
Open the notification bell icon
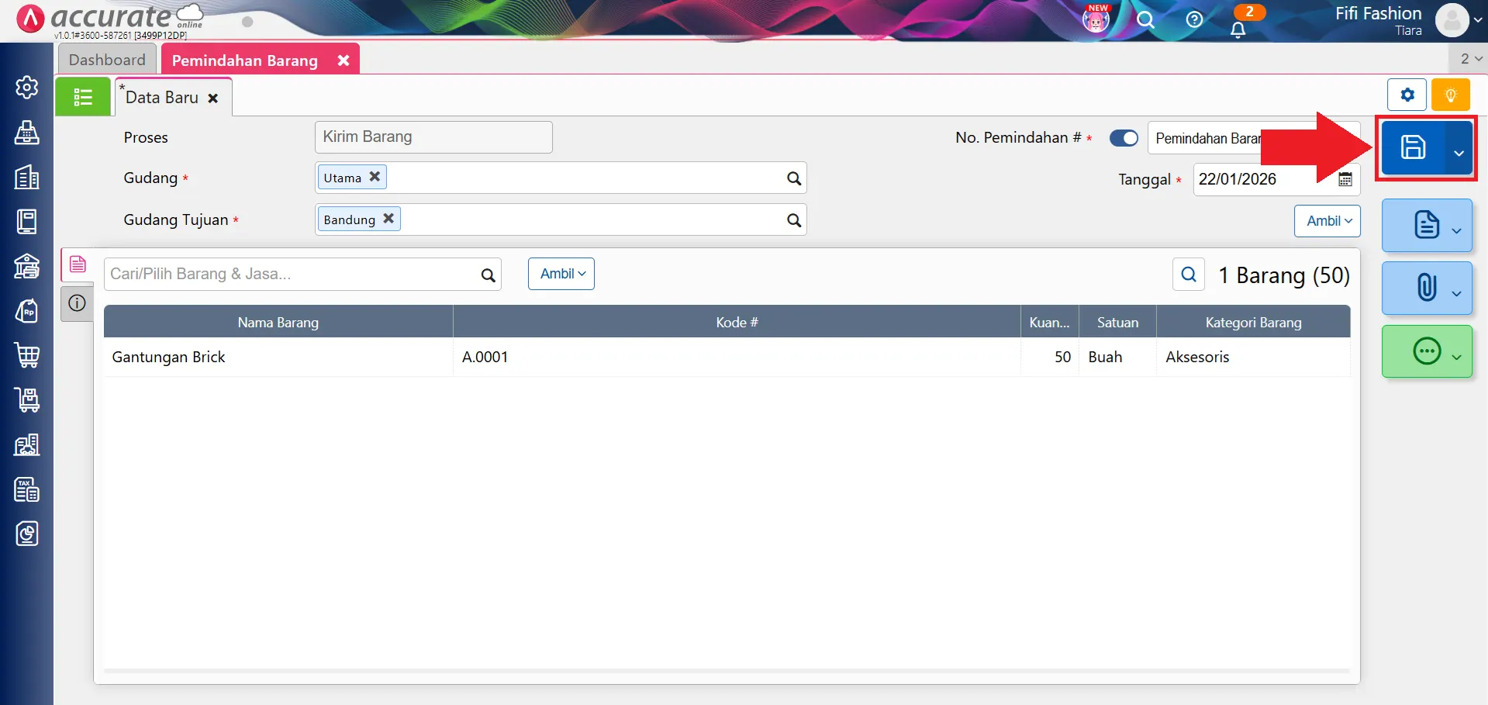pyautogui.click(x=1238, y=29)
